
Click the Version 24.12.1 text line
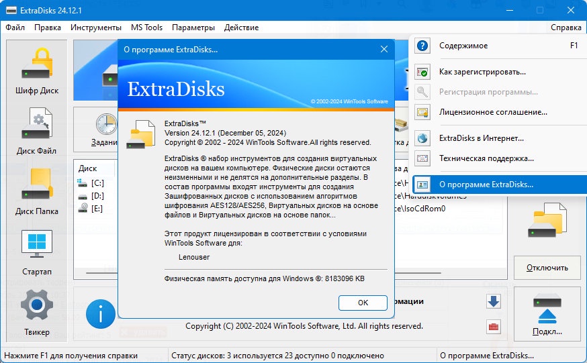225,133
